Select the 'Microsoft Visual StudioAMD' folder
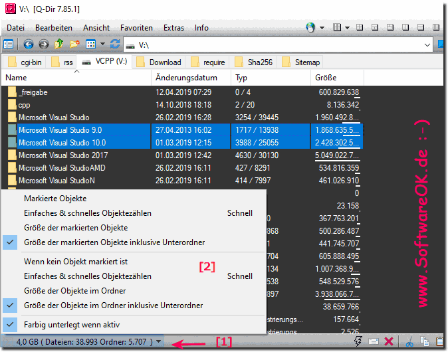 pyautogui.click(x=62, y=168)
